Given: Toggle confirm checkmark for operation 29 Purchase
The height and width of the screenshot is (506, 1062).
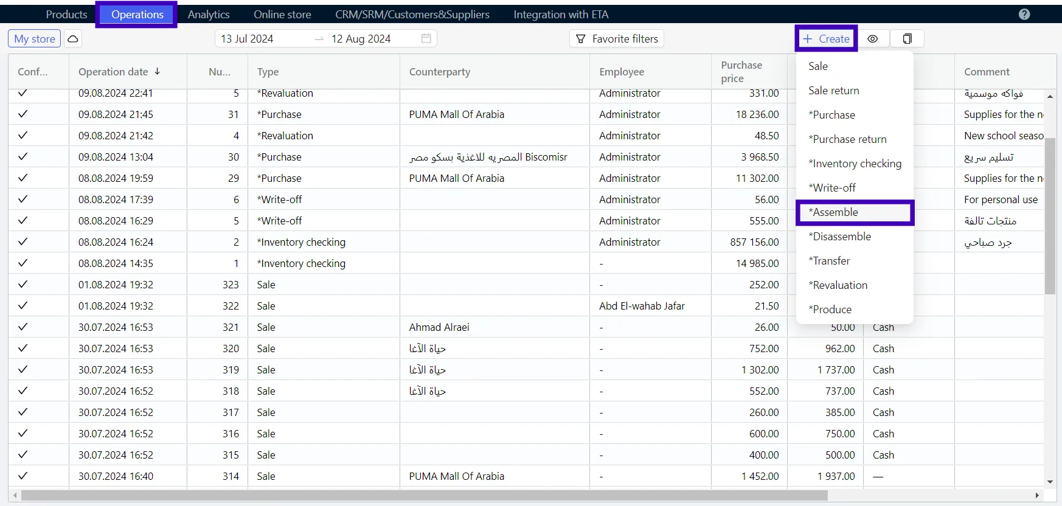Looking at the screenshot, I should coord(23,178).
